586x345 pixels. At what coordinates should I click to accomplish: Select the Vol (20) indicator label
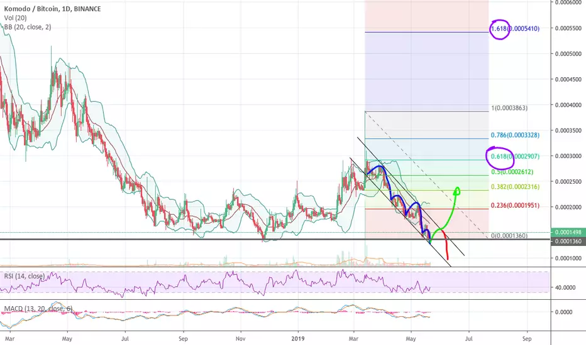tap(15, 18)
